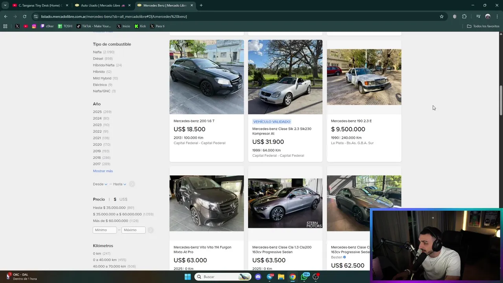Click the Stern Motors CLA photo

pyautogui.click(x=285, y=203)
